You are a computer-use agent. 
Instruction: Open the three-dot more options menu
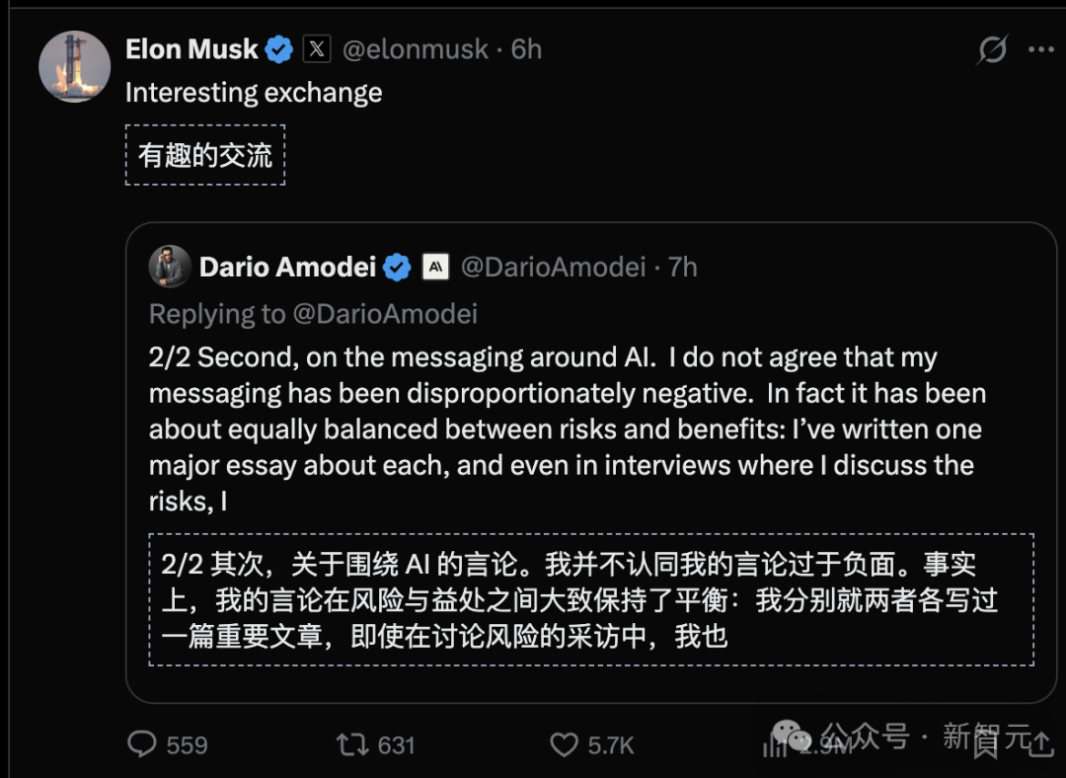click(x=1040, y=49)
